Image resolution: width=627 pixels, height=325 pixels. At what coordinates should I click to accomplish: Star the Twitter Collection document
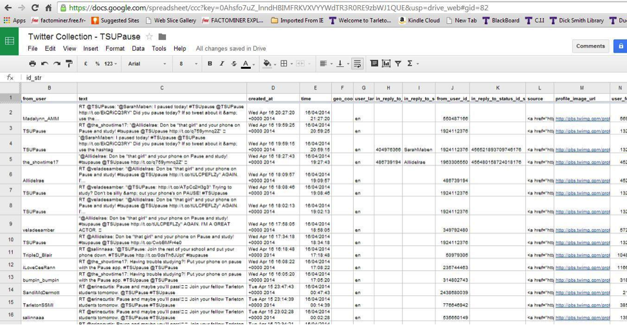pyautogui.click(x=149, y=37)
